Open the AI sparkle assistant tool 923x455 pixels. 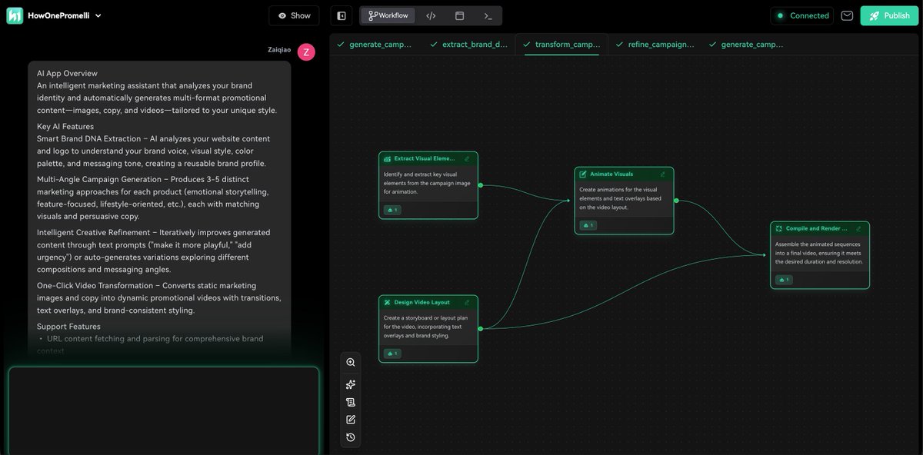[350, 384]
